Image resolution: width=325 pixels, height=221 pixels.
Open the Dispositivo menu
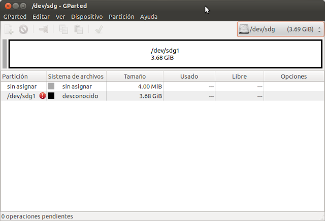click(87, 17)
